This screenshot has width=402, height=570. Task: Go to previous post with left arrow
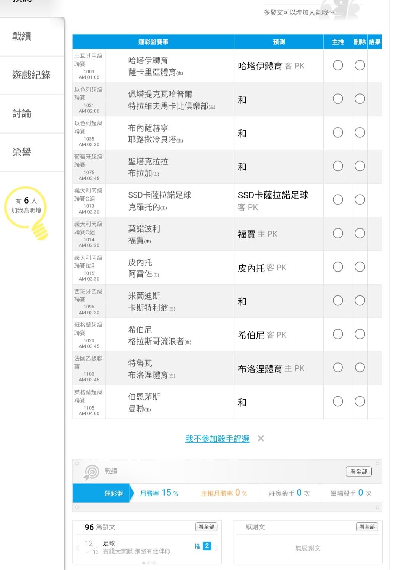click(x=78, y=548)
